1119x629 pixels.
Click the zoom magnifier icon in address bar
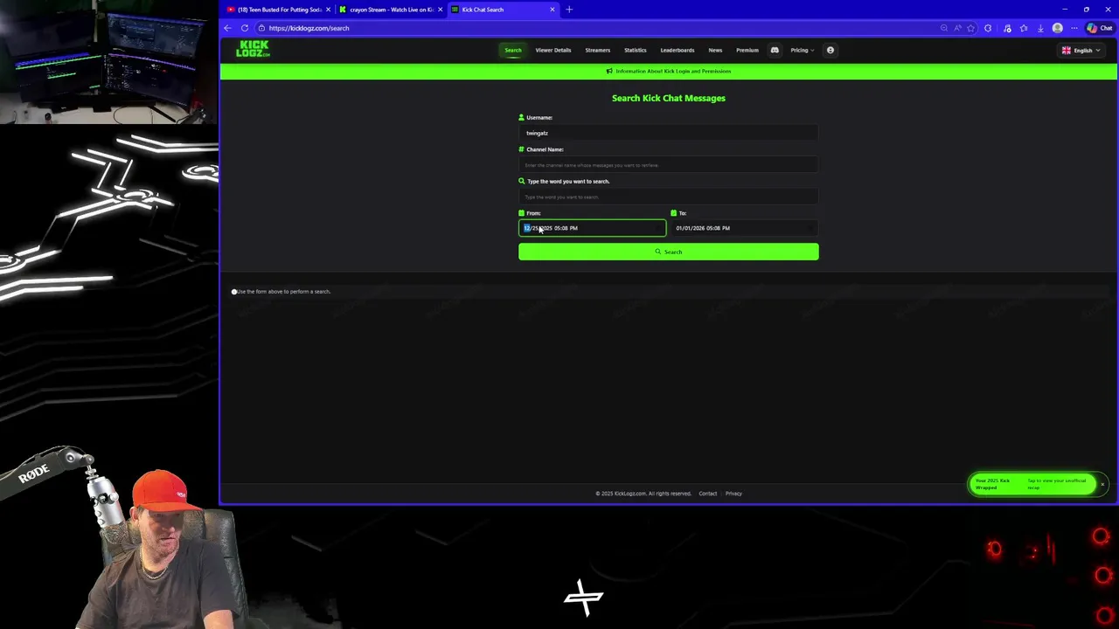click(x=944, y=28)
